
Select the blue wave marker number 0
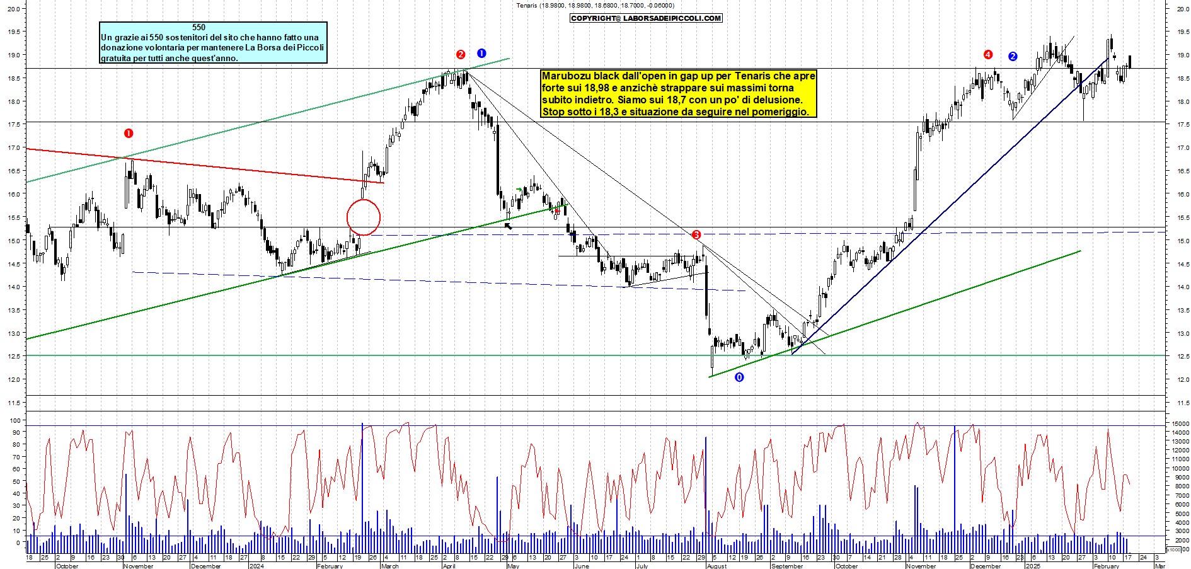[x=739, y=377]
